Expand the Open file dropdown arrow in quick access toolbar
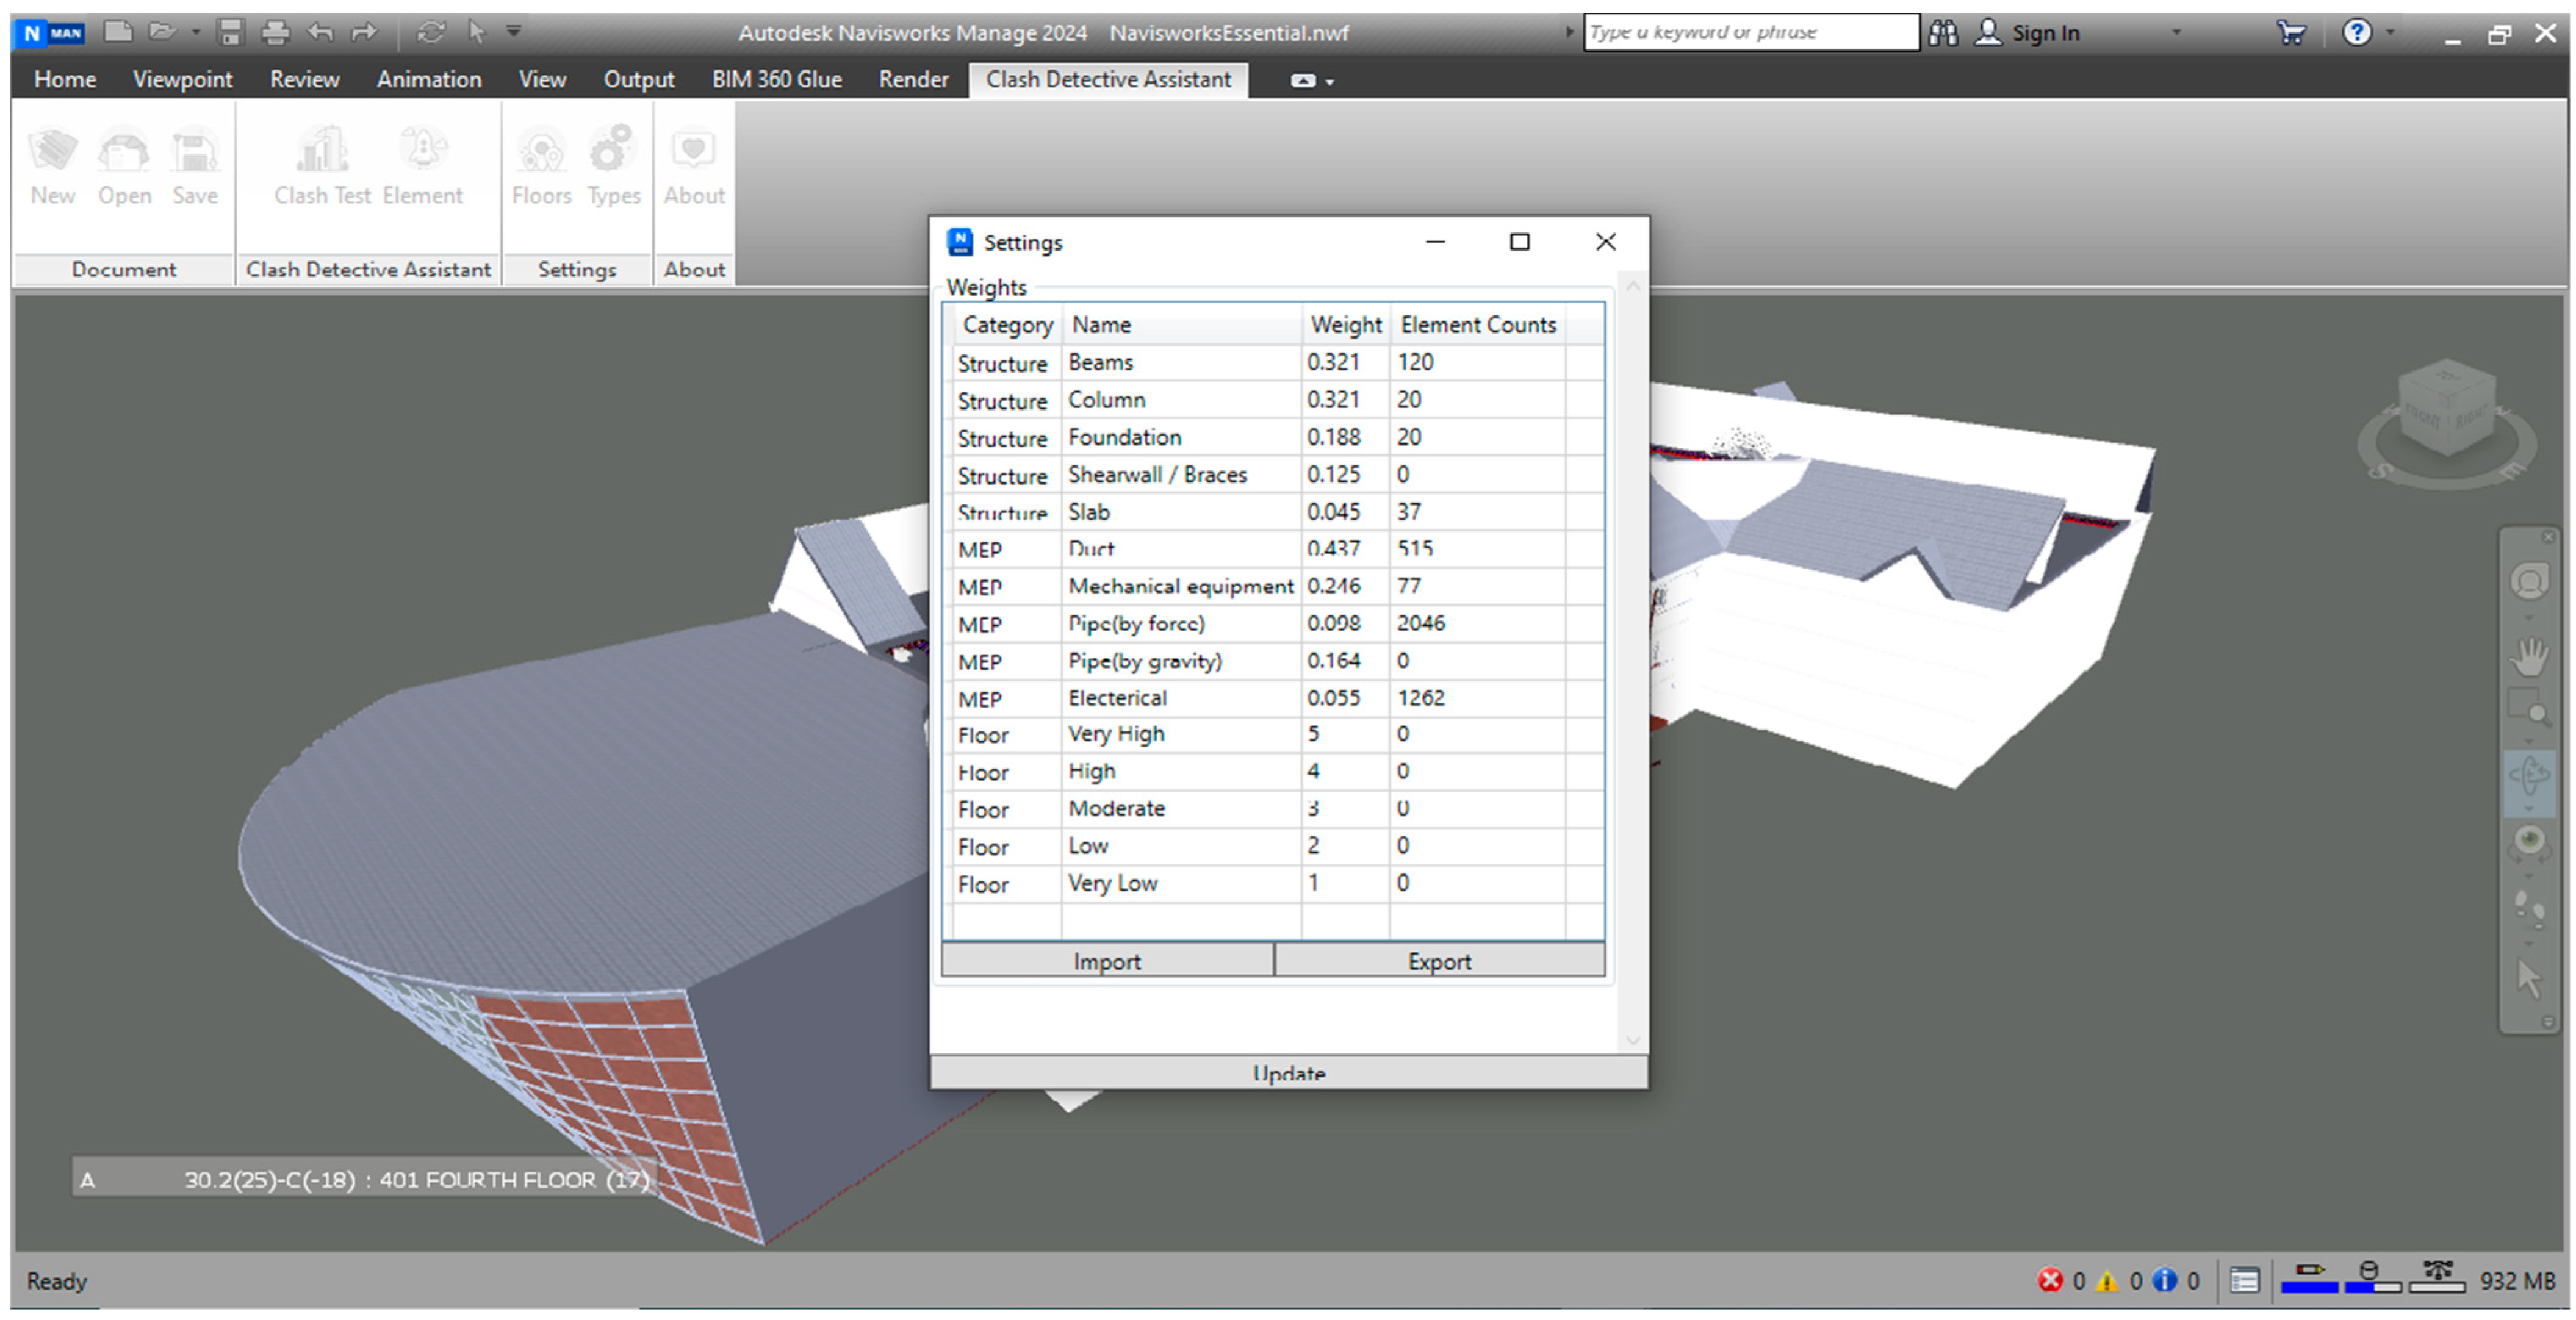 click(x=196, y=33)
